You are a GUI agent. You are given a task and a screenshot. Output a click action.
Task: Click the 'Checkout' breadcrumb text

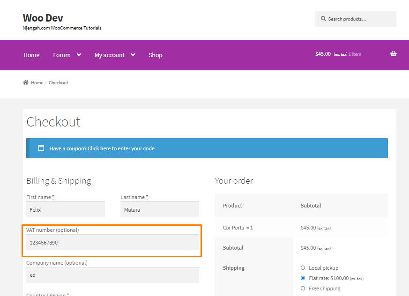coord(59,83)
